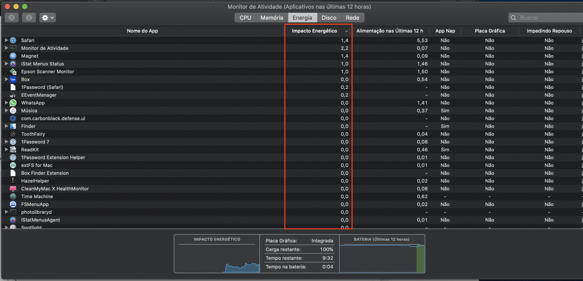Sort by Nome do App column
This screenshot has width=583, height=281.
142,31
